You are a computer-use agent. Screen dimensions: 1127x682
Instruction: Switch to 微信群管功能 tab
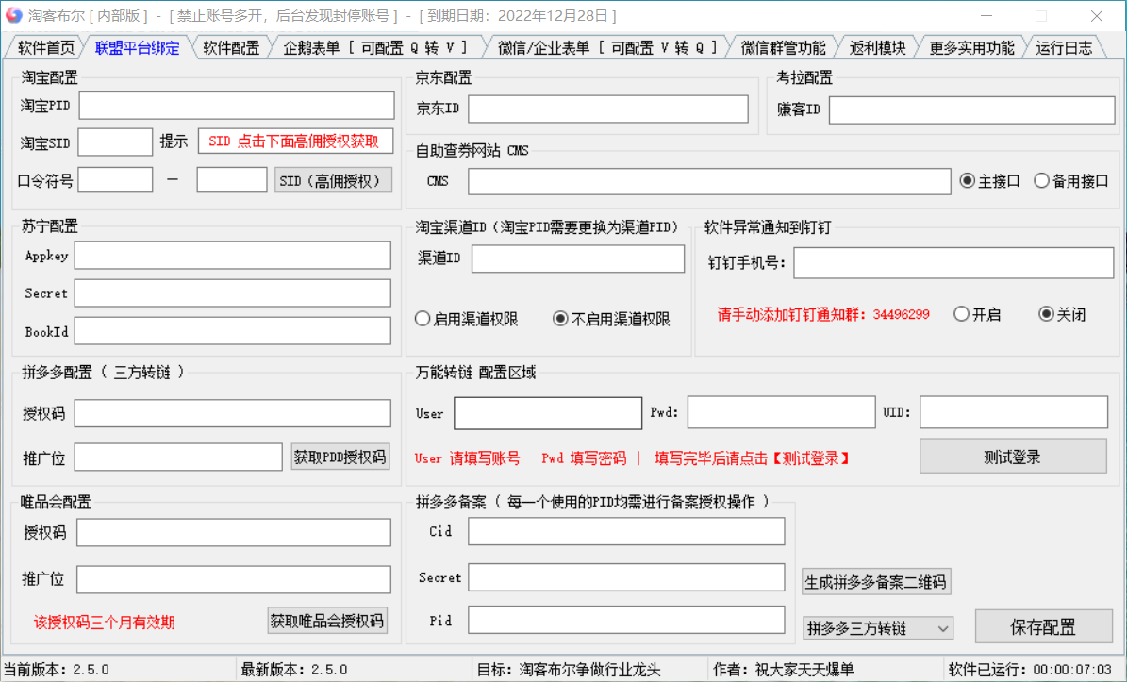[783, 48]
